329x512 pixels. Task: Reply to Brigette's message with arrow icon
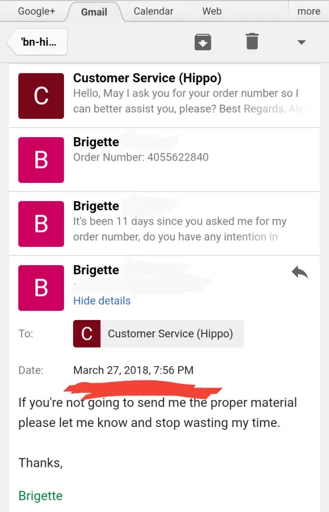pyautogui.click(x=300, y=272)
